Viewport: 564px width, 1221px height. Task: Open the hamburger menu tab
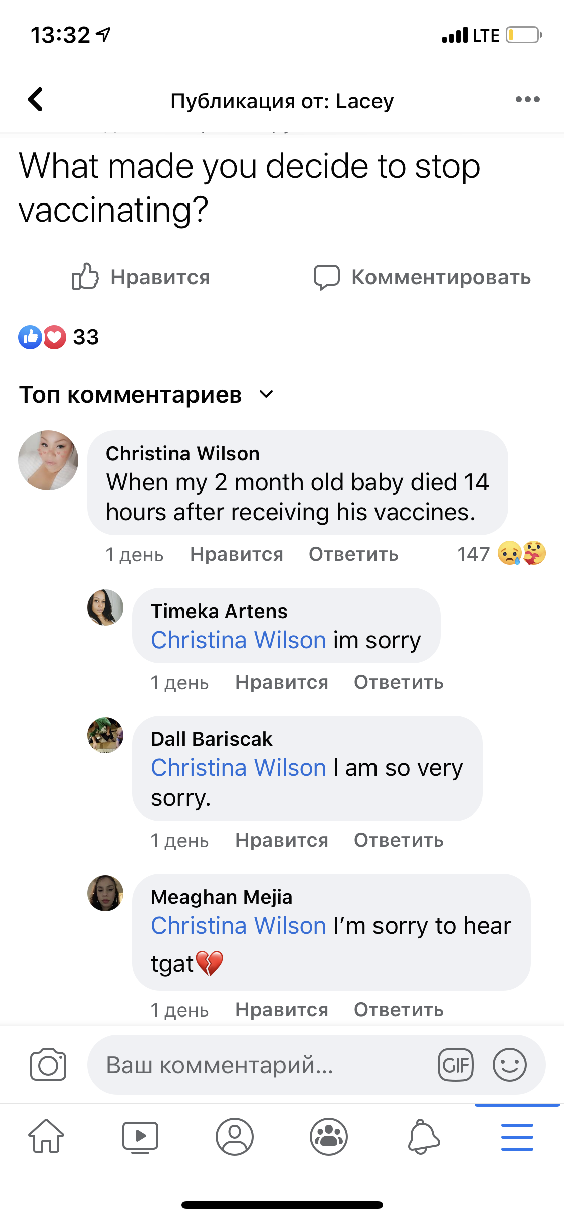pos(517,1136)
